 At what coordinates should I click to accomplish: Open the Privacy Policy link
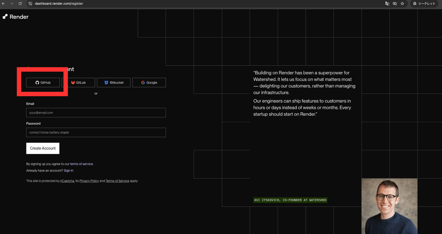[89, 181]
